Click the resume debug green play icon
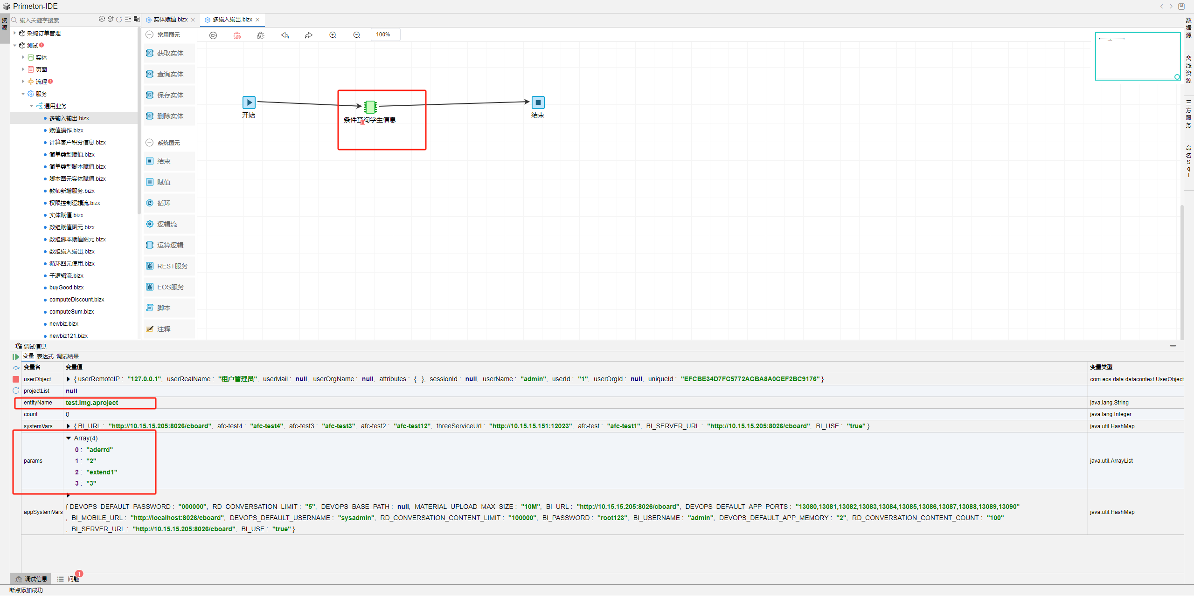The height and width of the screenshot is (596, 1194). tap(16, 356)
